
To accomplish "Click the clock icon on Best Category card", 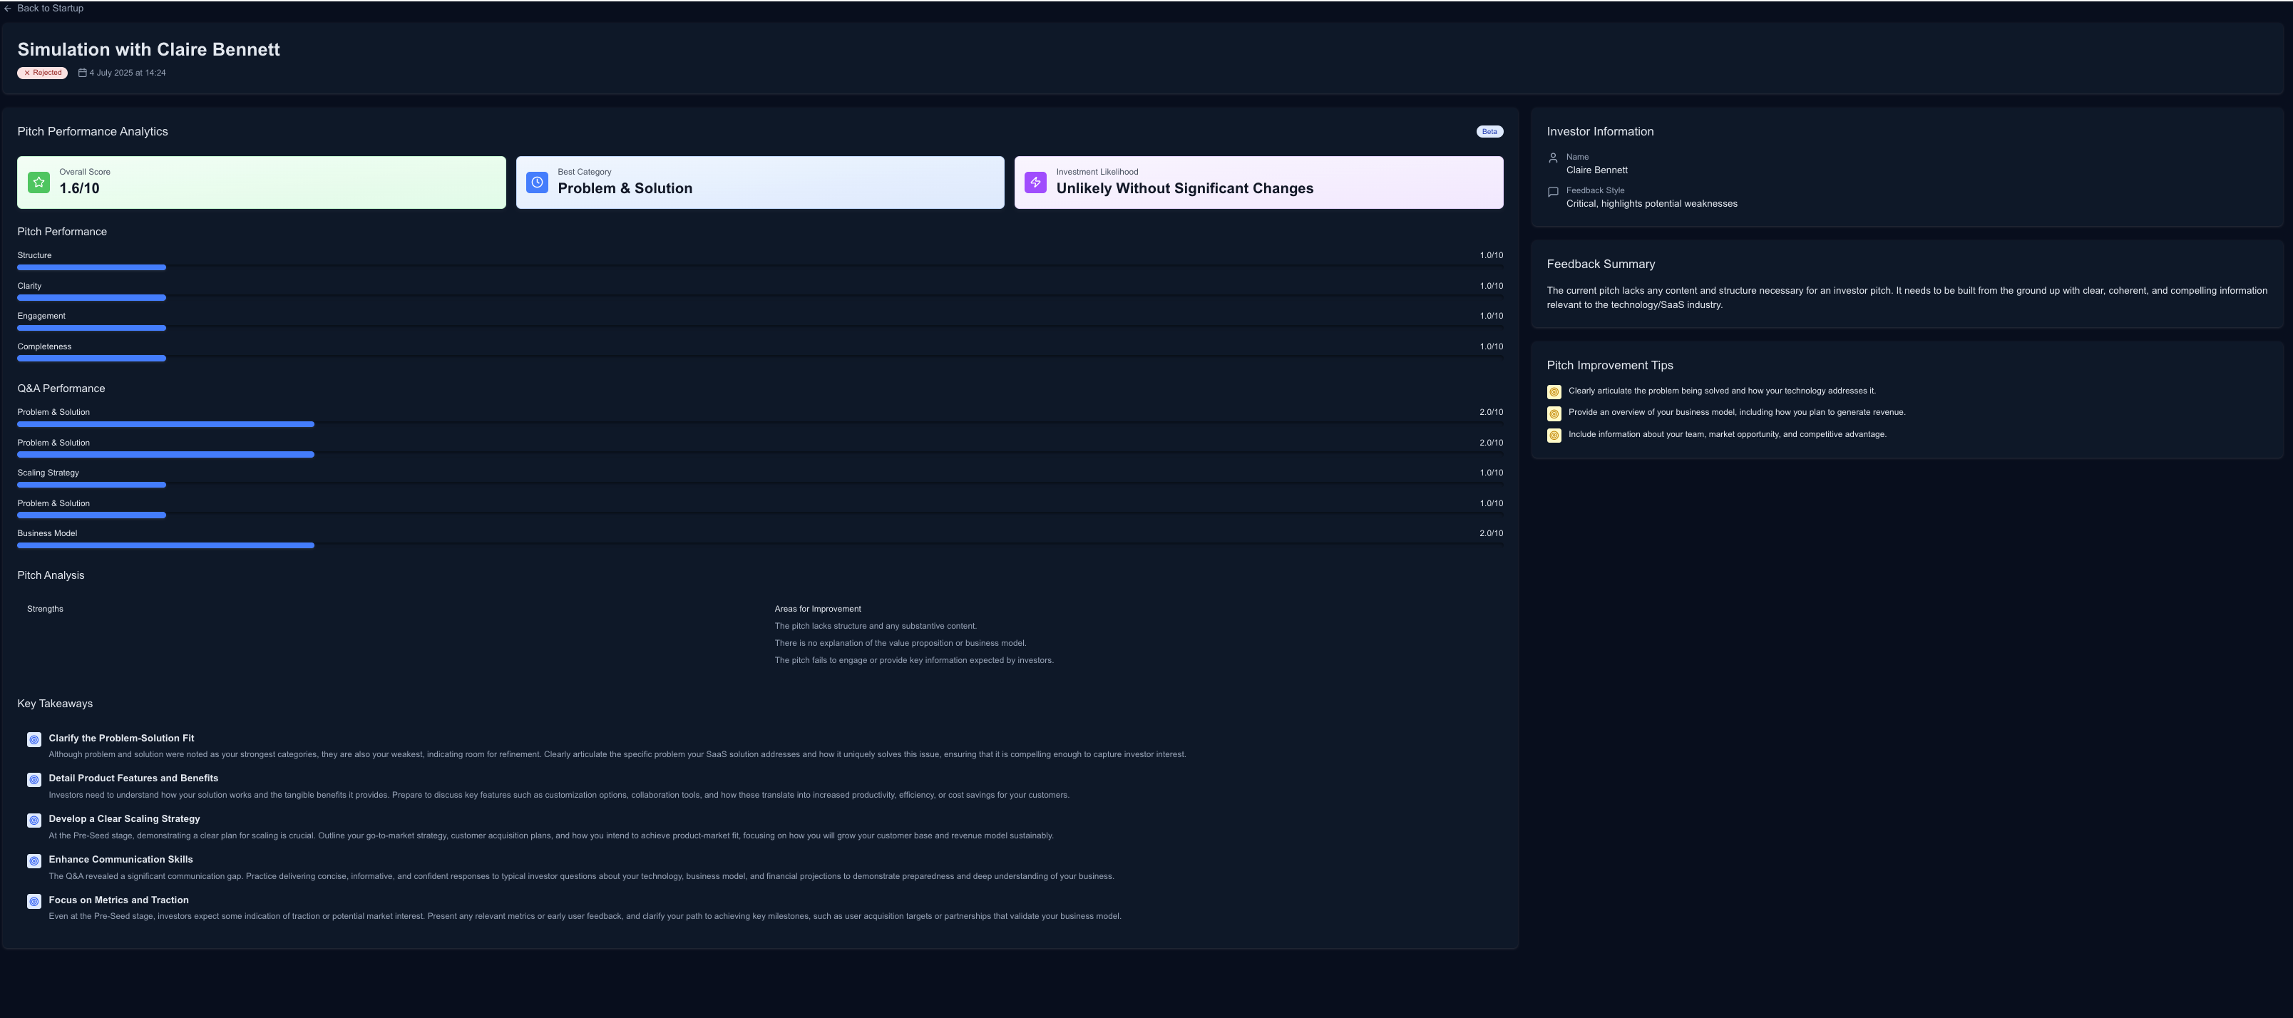I will click(x=536, y=182).
